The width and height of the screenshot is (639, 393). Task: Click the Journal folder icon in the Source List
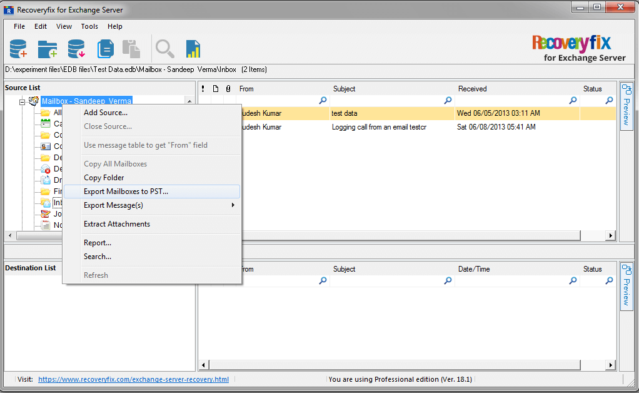tap(46, 213)
